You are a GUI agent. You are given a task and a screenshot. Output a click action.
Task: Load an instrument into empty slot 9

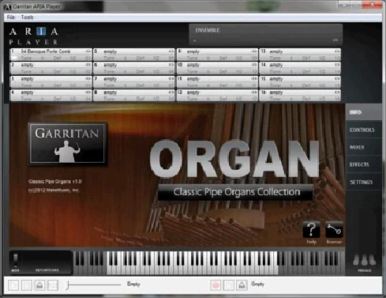[193, 51]
